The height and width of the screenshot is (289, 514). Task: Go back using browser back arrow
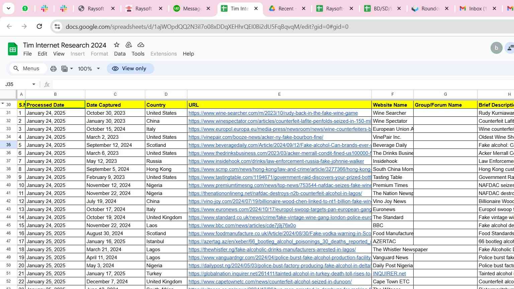9,26
